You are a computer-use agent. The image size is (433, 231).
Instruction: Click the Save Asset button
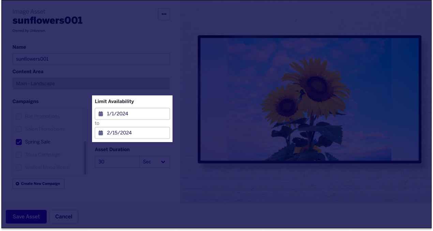(x=26, y=216)
